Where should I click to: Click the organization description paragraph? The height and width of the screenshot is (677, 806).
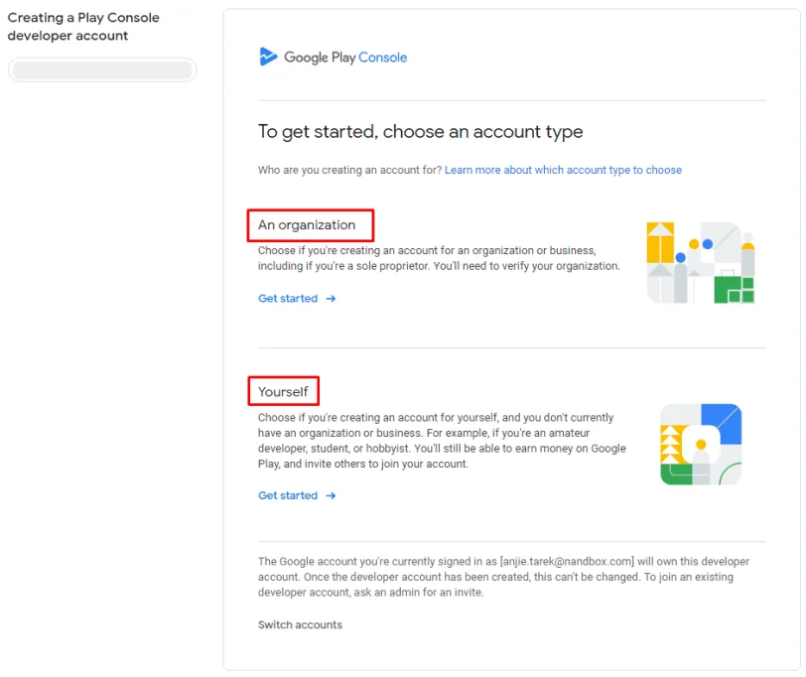[x=439, y=258]
